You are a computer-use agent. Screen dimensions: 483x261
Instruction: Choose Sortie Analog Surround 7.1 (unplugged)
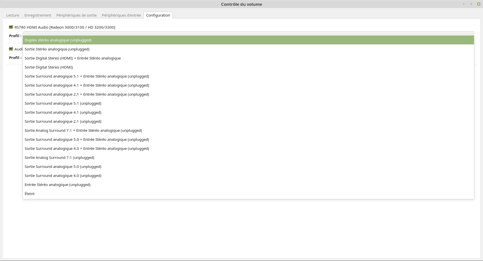59,158
